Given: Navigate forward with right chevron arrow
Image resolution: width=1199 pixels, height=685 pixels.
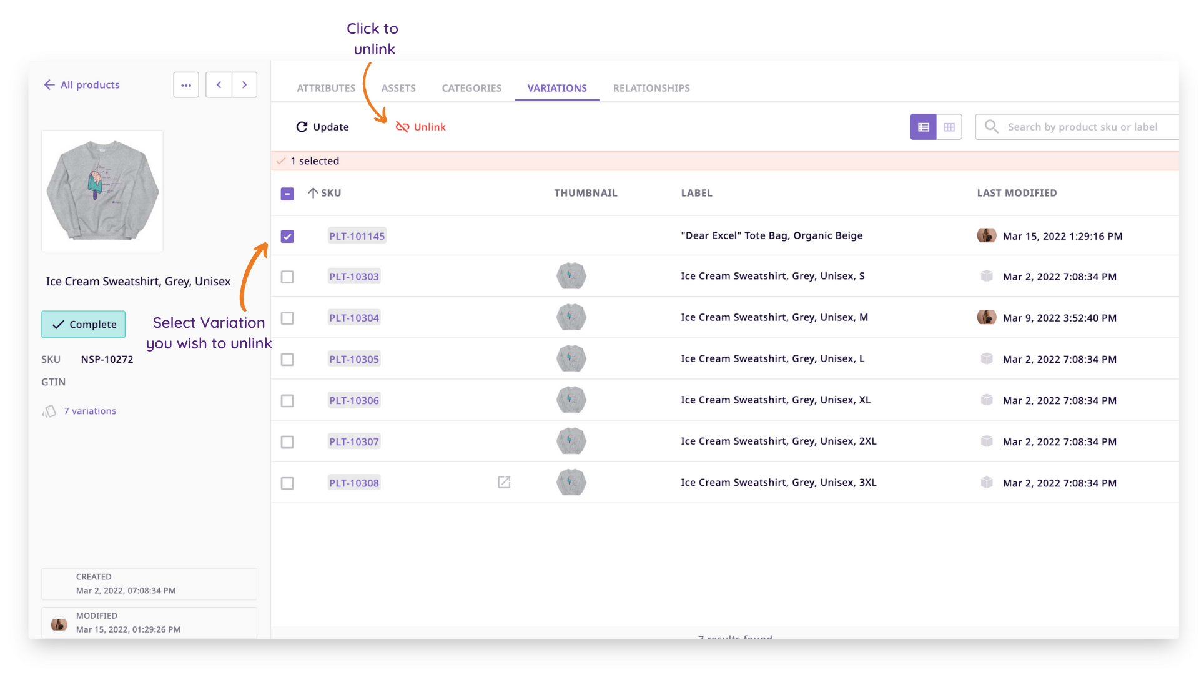Looking at the screenshot, I should coord(244,84).
